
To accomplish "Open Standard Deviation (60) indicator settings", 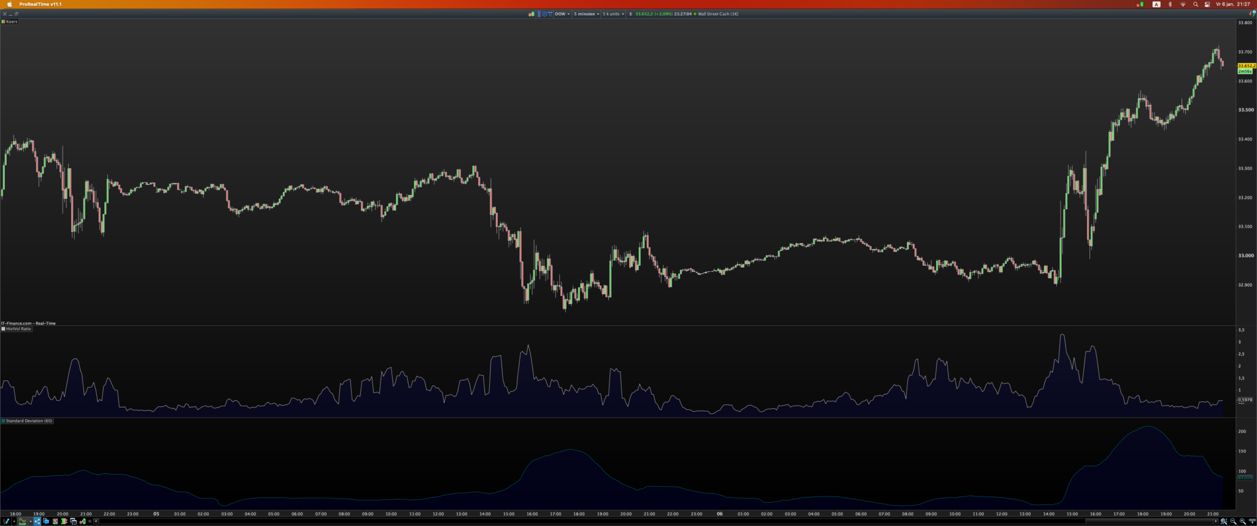I will coord(28,421).
